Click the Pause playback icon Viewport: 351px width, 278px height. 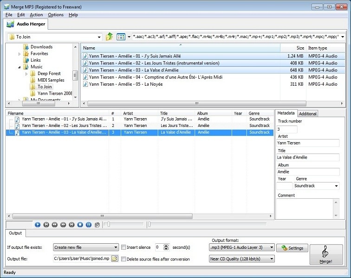tap(89, 225)
